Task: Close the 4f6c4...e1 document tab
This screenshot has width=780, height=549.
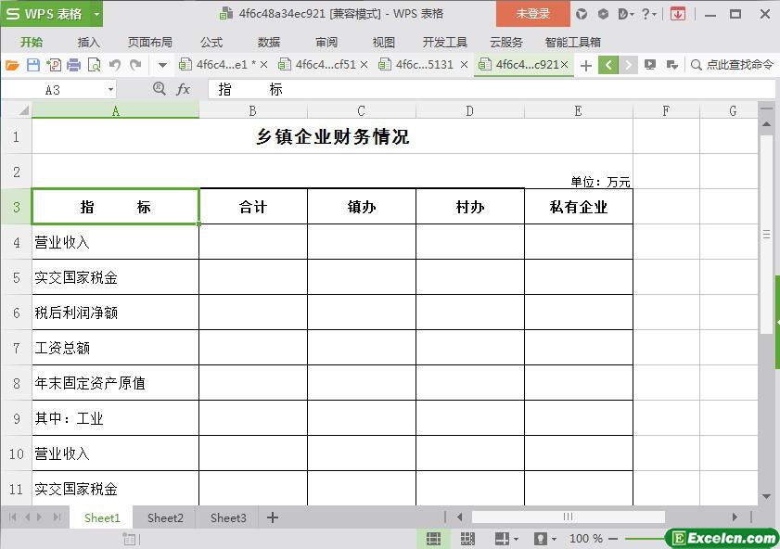Action: [264, 65]
